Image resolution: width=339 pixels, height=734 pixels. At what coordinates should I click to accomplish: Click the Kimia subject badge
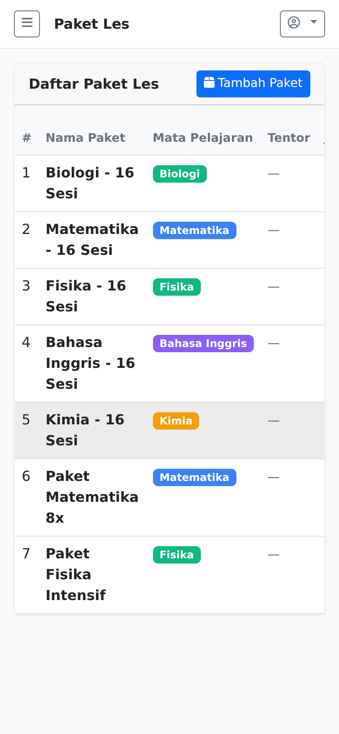pyautogui.click(x=176, y=420)
